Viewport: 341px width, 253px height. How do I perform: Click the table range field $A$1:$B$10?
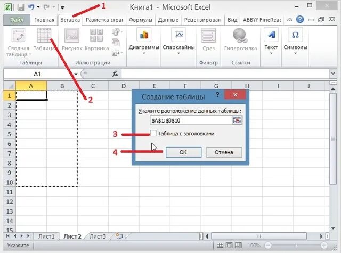[x=191, y=120]
